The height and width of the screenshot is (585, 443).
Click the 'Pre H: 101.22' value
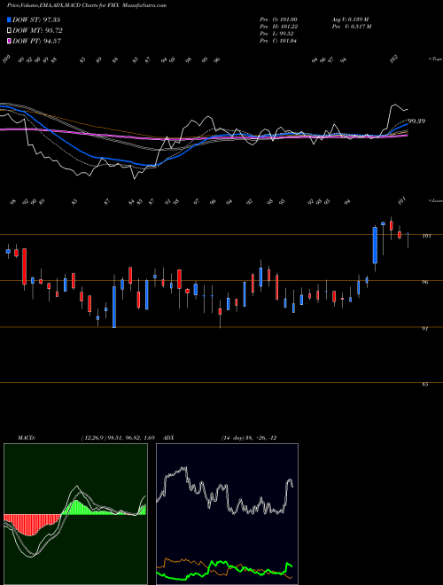(x=278, y=27)
